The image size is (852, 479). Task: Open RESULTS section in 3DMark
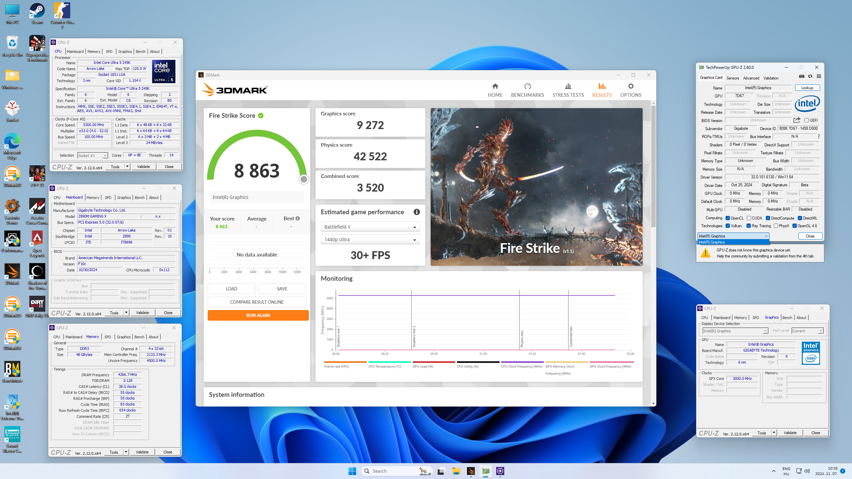pos(602,90)
